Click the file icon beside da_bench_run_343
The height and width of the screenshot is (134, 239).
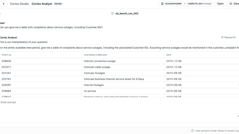pos(112,13)
